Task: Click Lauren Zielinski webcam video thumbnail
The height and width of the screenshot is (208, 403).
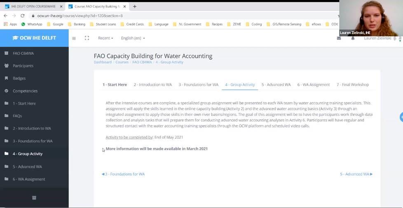Action: pyautogui.click(x=371, y=18)
